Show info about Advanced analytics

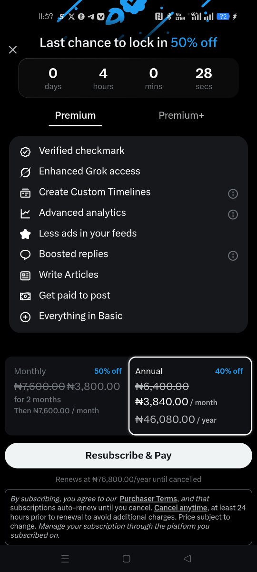(233, 214)
